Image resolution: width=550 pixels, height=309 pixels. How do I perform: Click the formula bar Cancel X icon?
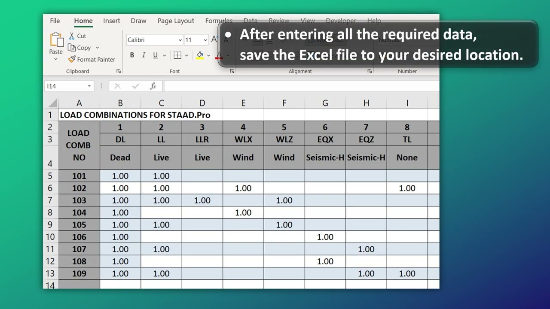117,86
